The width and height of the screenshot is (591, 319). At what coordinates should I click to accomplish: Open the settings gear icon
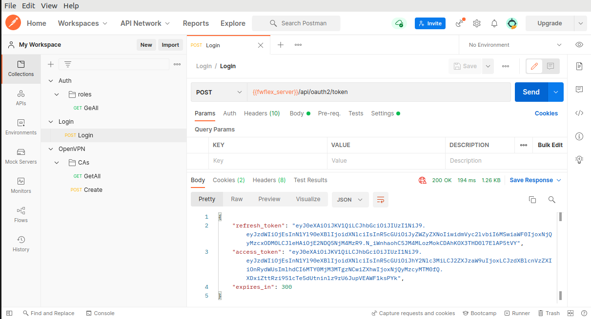(477, 23)
